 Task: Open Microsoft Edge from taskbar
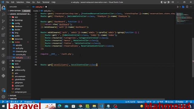pyautogui.click(x=59, y=106)
